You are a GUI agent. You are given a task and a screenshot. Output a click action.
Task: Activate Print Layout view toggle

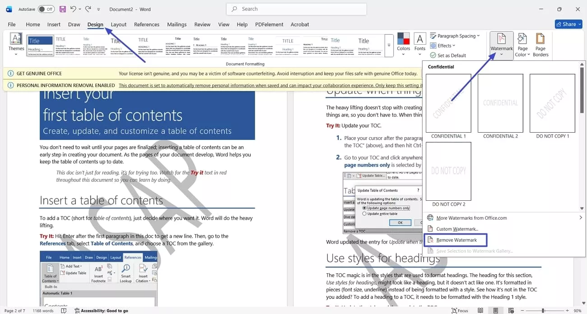[495, 310]
